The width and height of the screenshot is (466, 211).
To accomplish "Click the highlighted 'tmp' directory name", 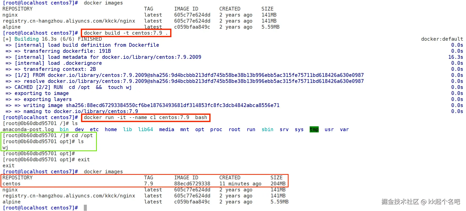I will tap(314, 129).
